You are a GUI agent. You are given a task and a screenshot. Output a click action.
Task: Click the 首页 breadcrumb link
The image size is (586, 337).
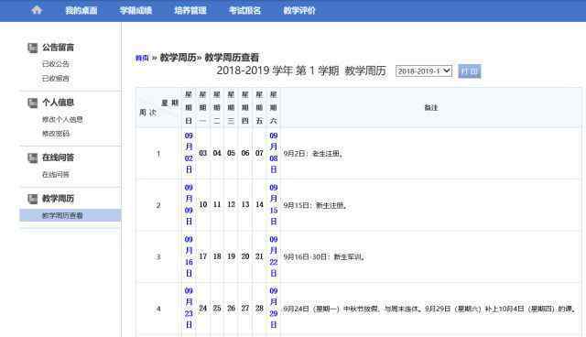pos(142,58)
